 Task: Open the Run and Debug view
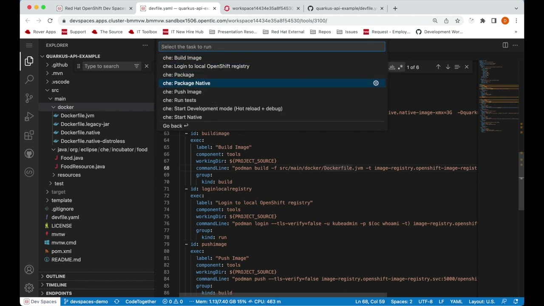pyautogui.click(x=29, y=116)
